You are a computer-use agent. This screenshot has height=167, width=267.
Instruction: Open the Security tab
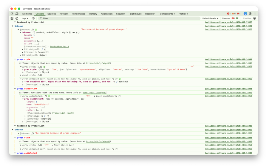click(121, 14)
